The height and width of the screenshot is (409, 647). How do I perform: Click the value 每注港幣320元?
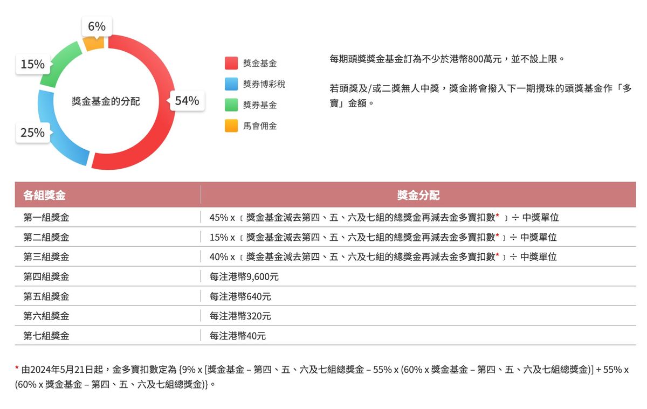point(240,316)
